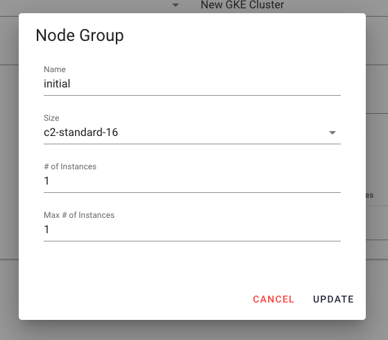Image resolution: width=388 pixels, height=340 pixels.
Task: Click the Size label
Action: pyautogui.click(x=51, y=118)
